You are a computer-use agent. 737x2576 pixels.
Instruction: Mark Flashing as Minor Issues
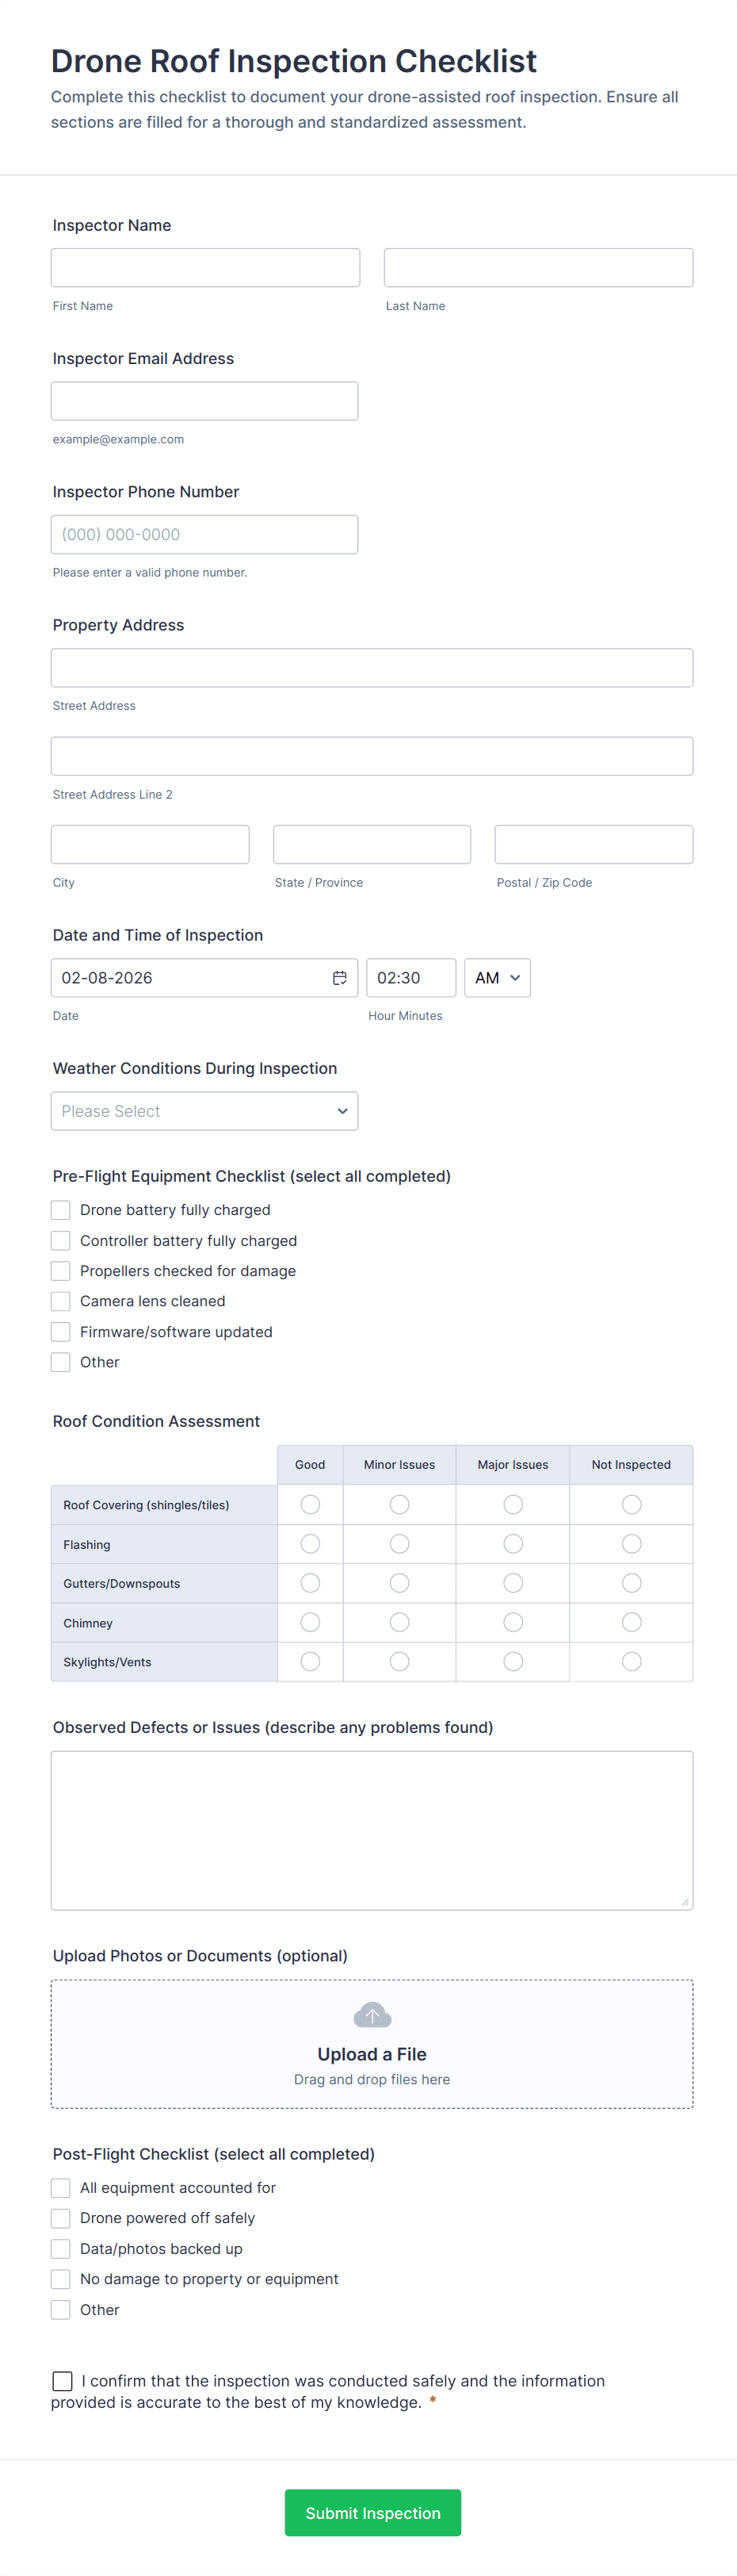[399, 1544]
